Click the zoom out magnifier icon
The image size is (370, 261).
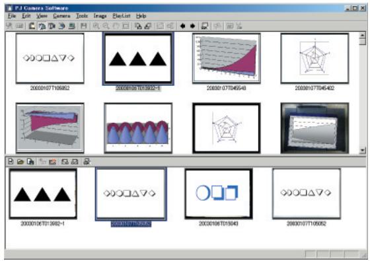[106, 26]
